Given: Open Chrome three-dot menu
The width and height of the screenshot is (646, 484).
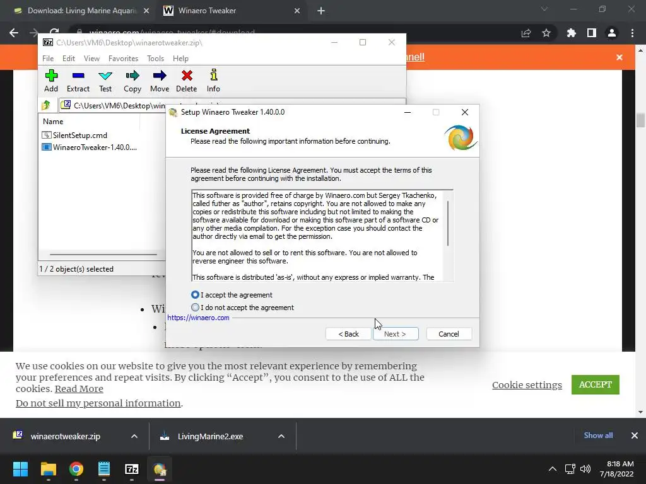Looking at the screenshot, I should click(x=632, y=33).
